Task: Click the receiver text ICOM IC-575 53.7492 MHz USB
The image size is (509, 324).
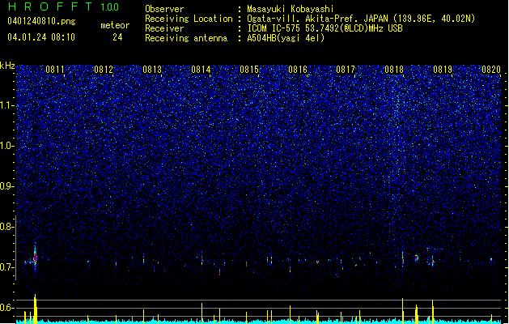Action: 324,28
